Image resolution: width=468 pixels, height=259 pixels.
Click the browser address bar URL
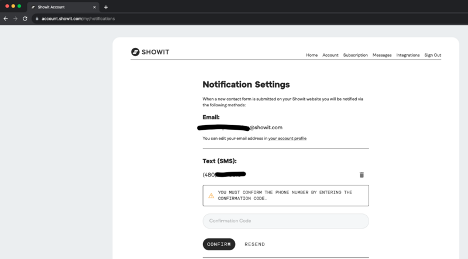78,19
